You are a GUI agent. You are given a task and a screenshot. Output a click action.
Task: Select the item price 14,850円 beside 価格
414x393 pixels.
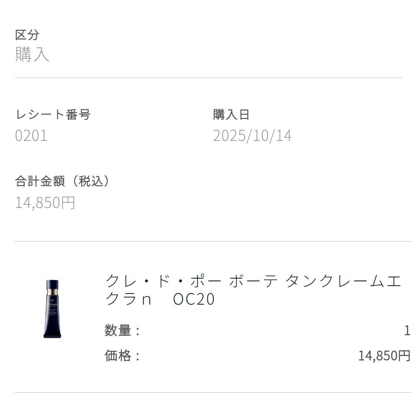pyautogui.click(x=384, y=356)
